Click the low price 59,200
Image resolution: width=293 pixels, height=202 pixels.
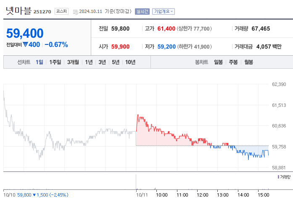tap(166, 47)
